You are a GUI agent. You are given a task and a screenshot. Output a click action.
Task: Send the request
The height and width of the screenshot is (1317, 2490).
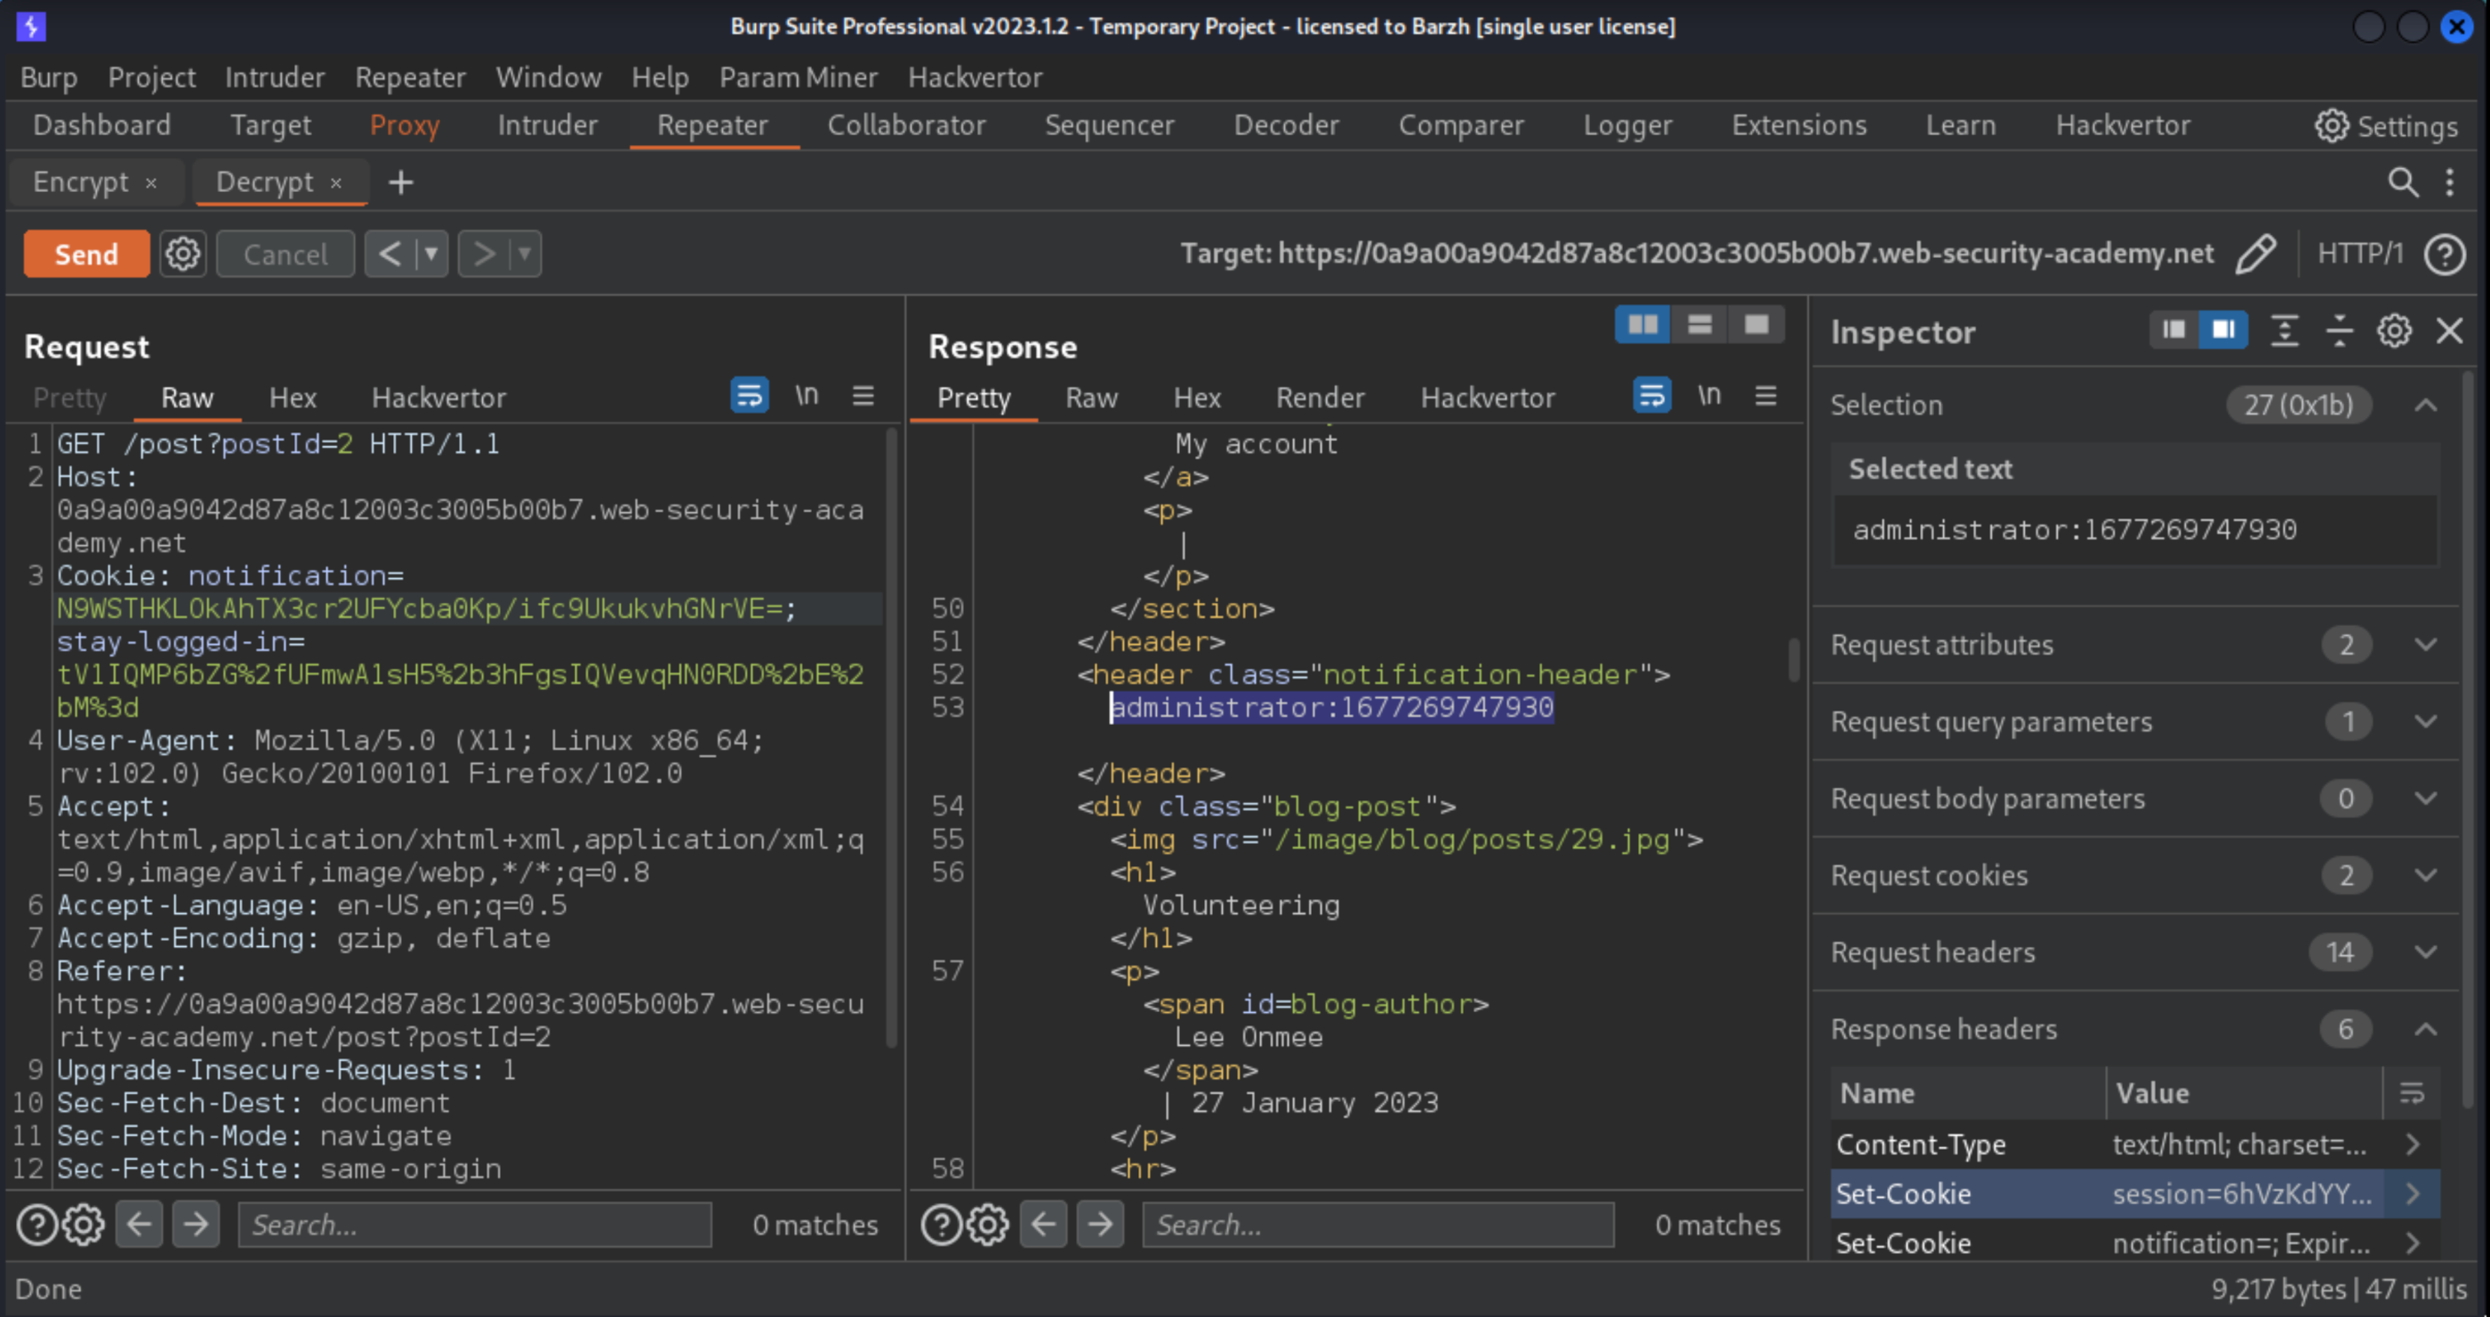(86, 254)
